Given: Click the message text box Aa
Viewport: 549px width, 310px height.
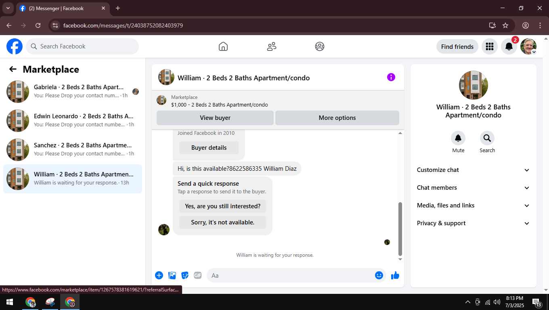Looking at the screenshot, I should [291, 275].
